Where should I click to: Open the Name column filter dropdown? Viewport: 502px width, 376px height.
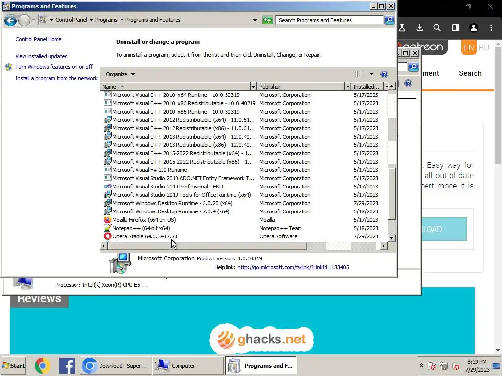point(253,87)
